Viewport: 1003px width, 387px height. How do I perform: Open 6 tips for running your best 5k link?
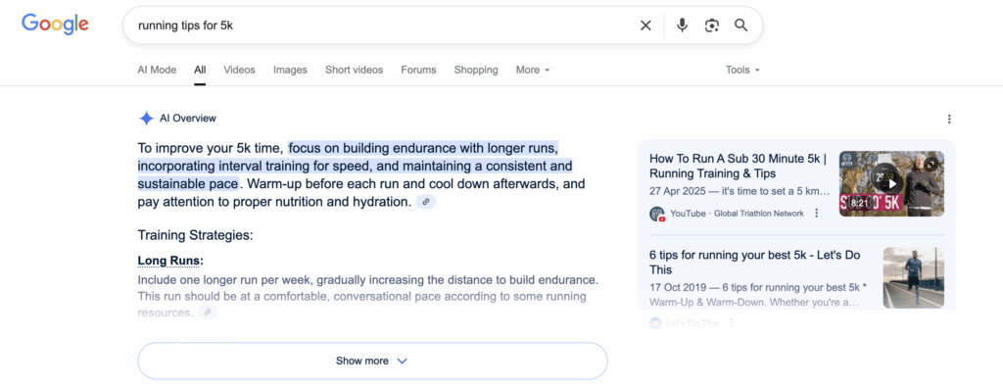click(755, 263)
